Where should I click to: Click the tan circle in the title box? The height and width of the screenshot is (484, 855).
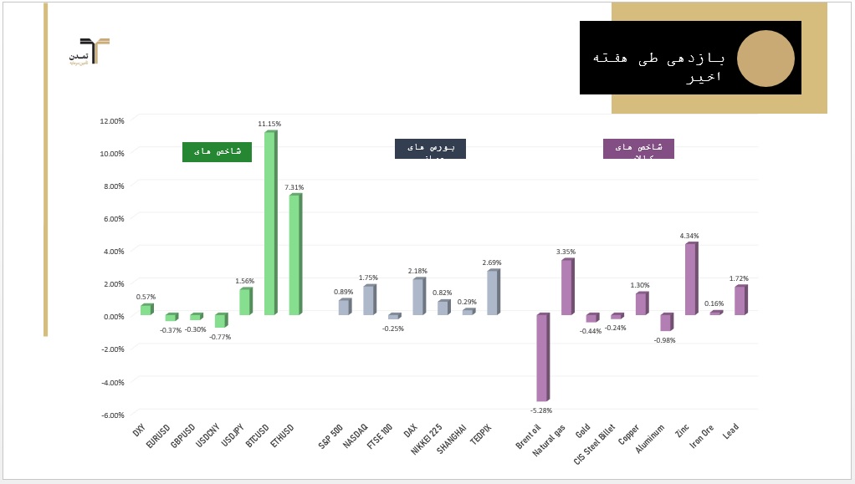point(765,59)
